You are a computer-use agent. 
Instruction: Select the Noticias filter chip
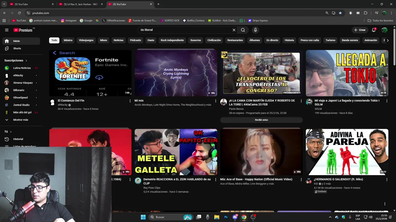(x=118, y=40)
